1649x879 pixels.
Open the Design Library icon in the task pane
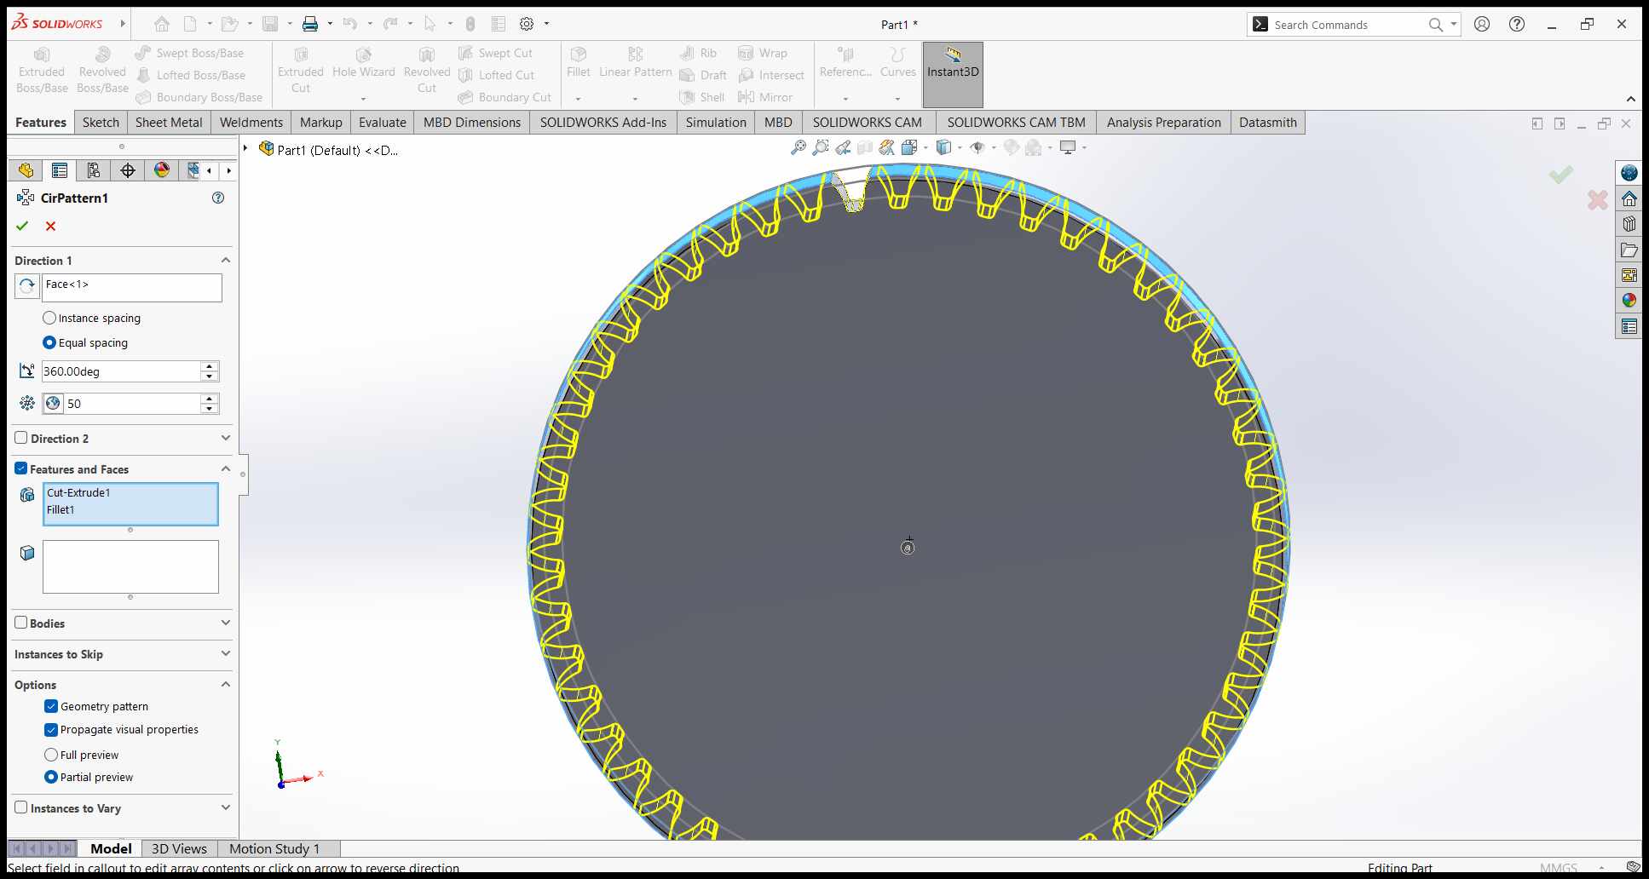point(1629,224)
